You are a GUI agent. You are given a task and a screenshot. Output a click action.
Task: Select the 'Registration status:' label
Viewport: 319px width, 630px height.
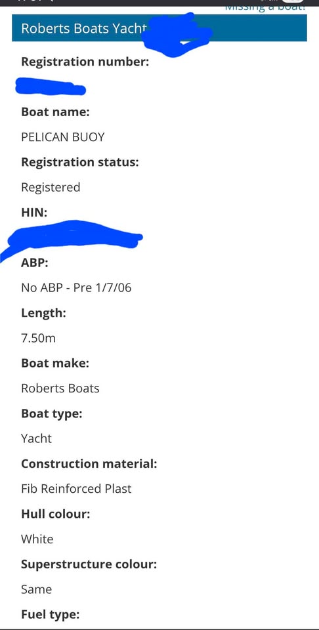point(80,162)
